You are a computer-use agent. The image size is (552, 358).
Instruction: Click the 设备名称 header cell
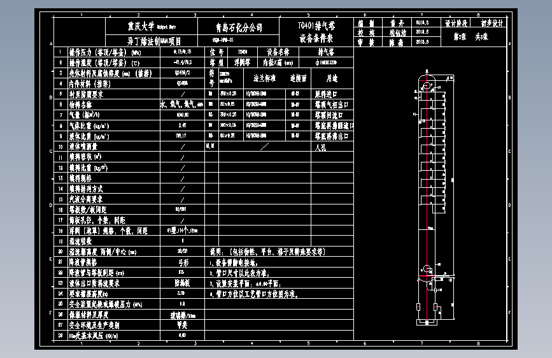coord(278,52)
